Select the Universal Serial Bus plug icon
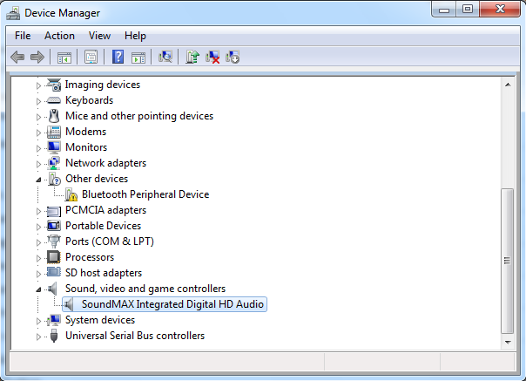This screenshot has width=526, height=381. (x=54, y=336)
